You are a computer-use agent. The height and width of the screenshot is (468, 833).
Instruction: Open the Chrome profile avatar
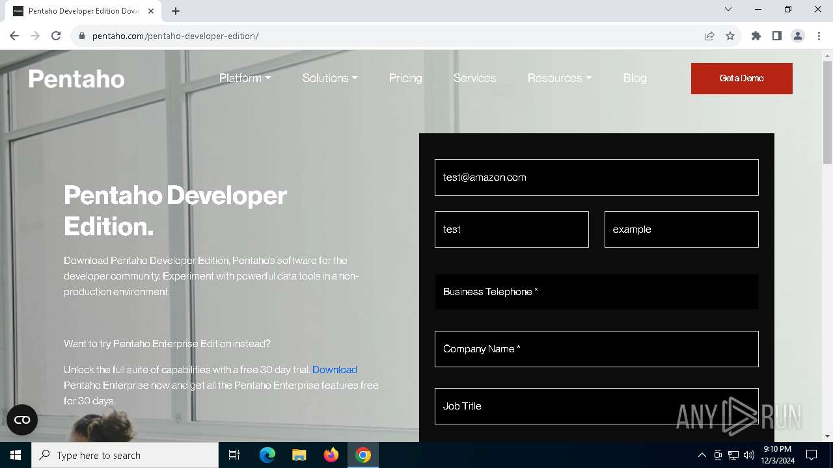[x=798, y=36]
